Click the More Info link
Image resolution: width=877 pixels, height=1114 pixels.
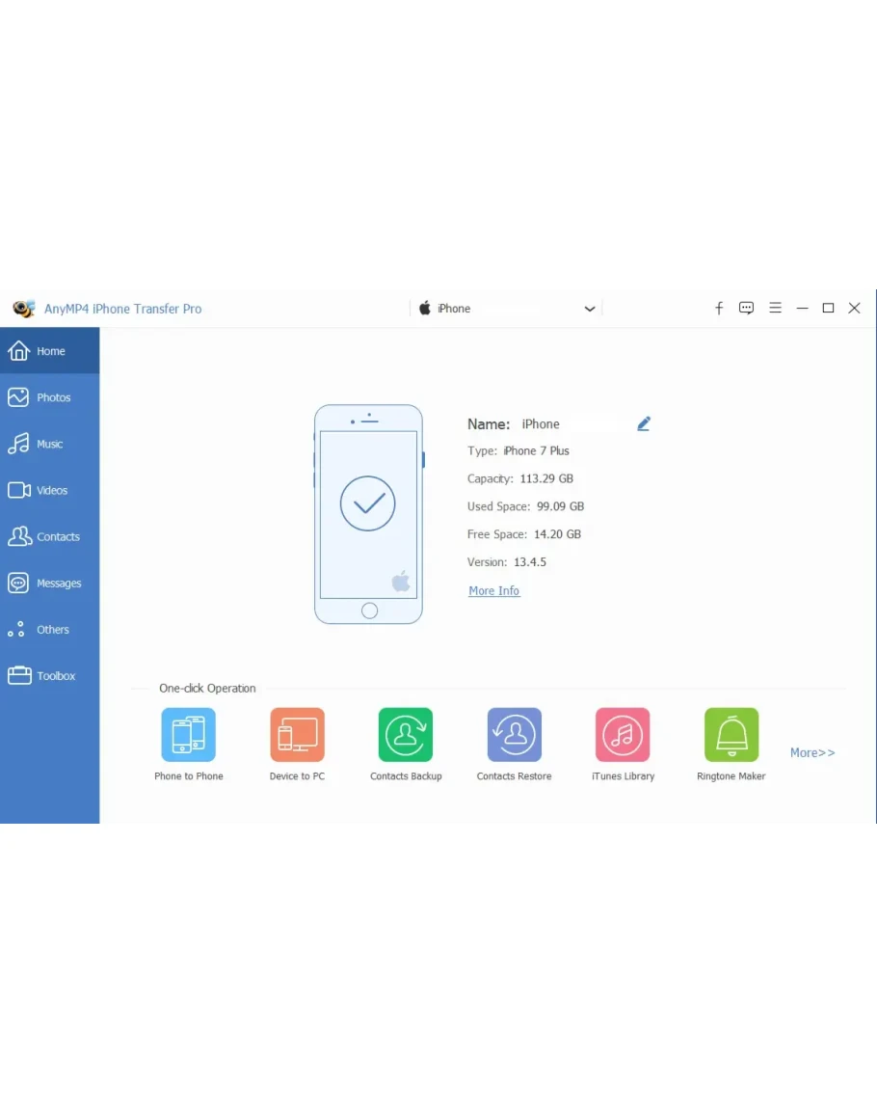493,591
